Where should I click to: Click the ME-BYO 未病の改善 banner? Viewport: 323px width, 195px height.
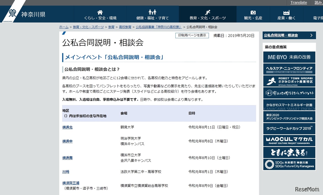pos(289,57)
